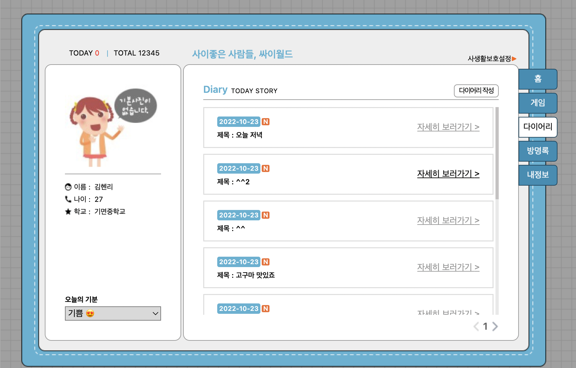576x368 pixels.
Task: Open the 사생활보호설정 link
Action: (x=489, y=59)
